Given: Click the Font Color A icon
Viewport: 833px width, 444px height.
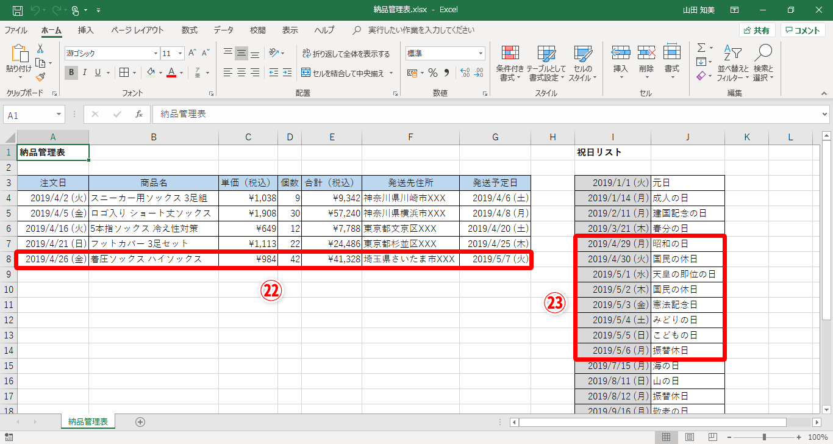Looking at the screenshot, I should [171, 73].
